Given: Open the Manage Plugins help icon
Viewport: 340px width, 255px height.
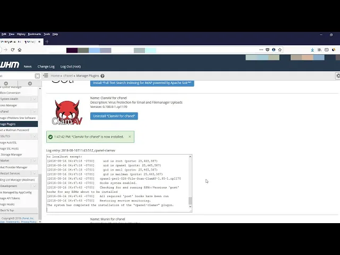Looking at the screenshot, I should pyautogui.click(x=103, y=76).
